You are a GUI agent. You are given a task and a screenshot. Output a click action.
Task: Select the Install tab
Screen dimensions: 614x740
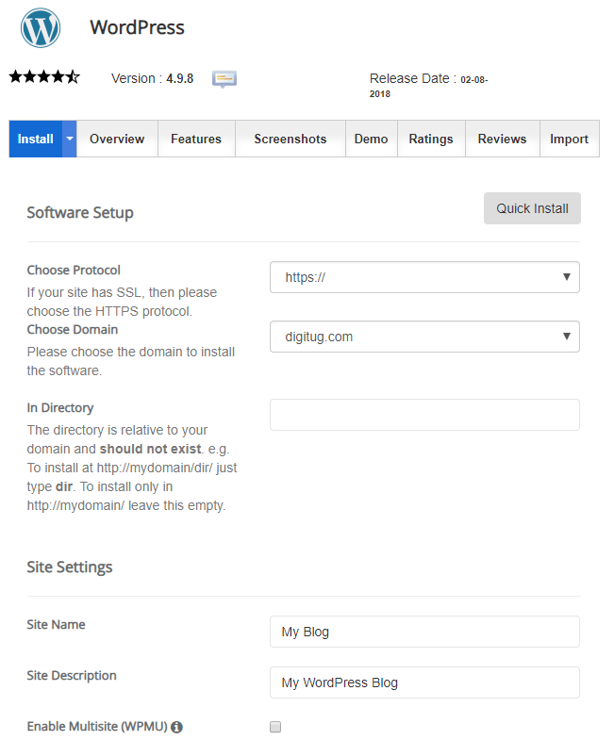coord(36,139)
